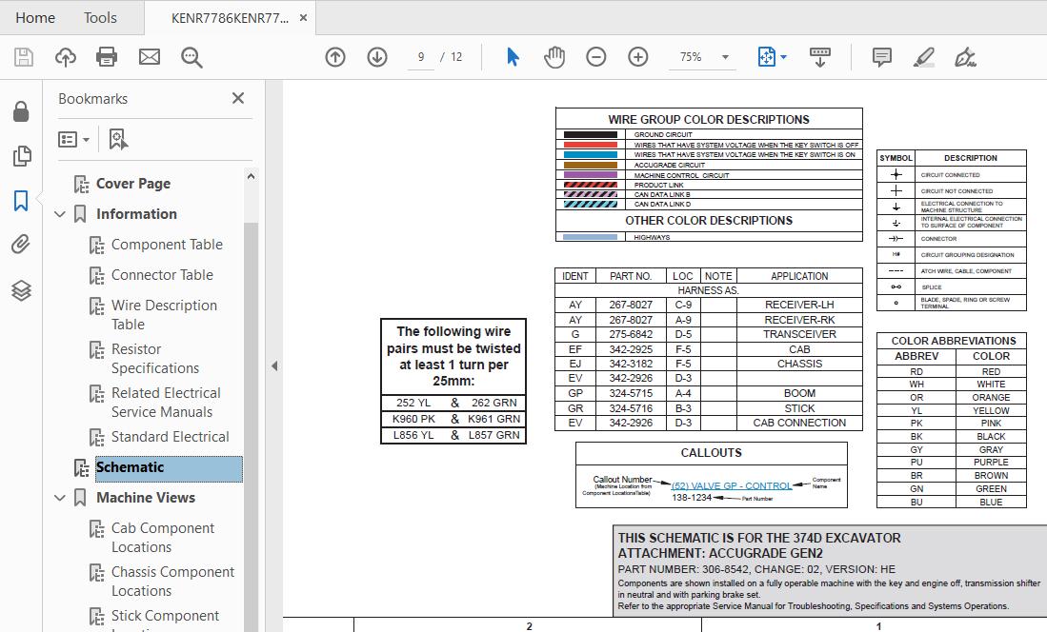
Task: Collapse the navigation pane with arrow
Action: (x=273, y=365)
